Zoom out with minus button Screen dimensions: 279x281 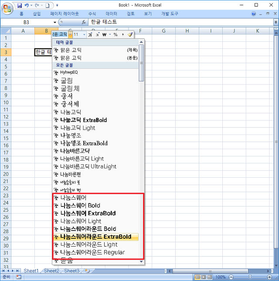231,277
